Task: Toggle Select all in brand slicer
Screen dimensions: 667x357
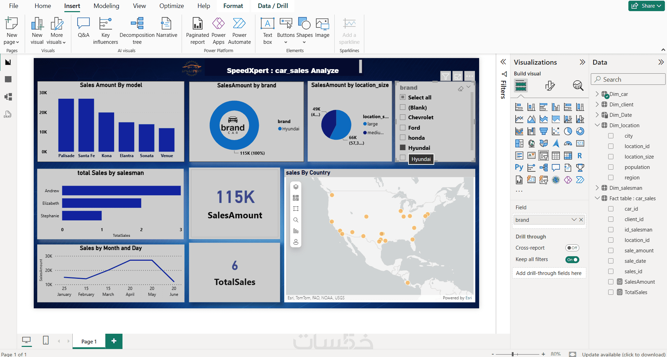Action: pos(403,97)
